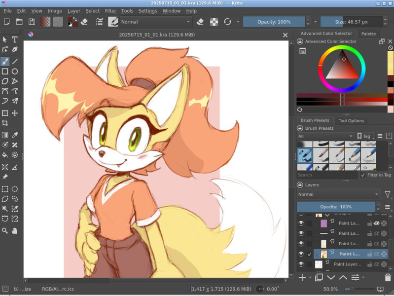Open the Edit brush settings icon
This screenshot has height=296, width=394.
tap(100, 22)
